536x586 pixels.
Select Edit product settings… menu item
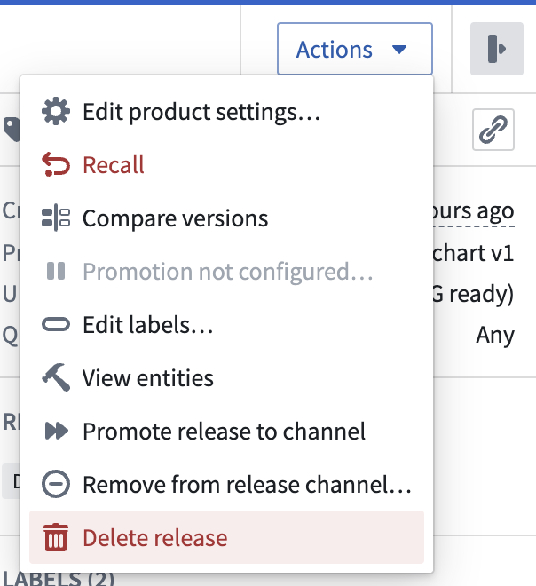[x=226, y=112]
